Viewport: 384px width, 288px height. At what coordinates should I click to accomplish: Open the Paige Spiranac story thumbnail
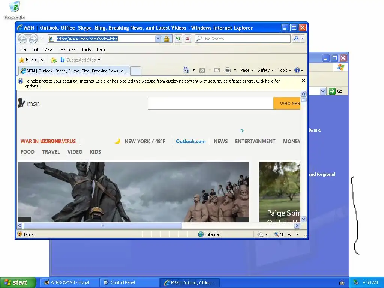280,192
